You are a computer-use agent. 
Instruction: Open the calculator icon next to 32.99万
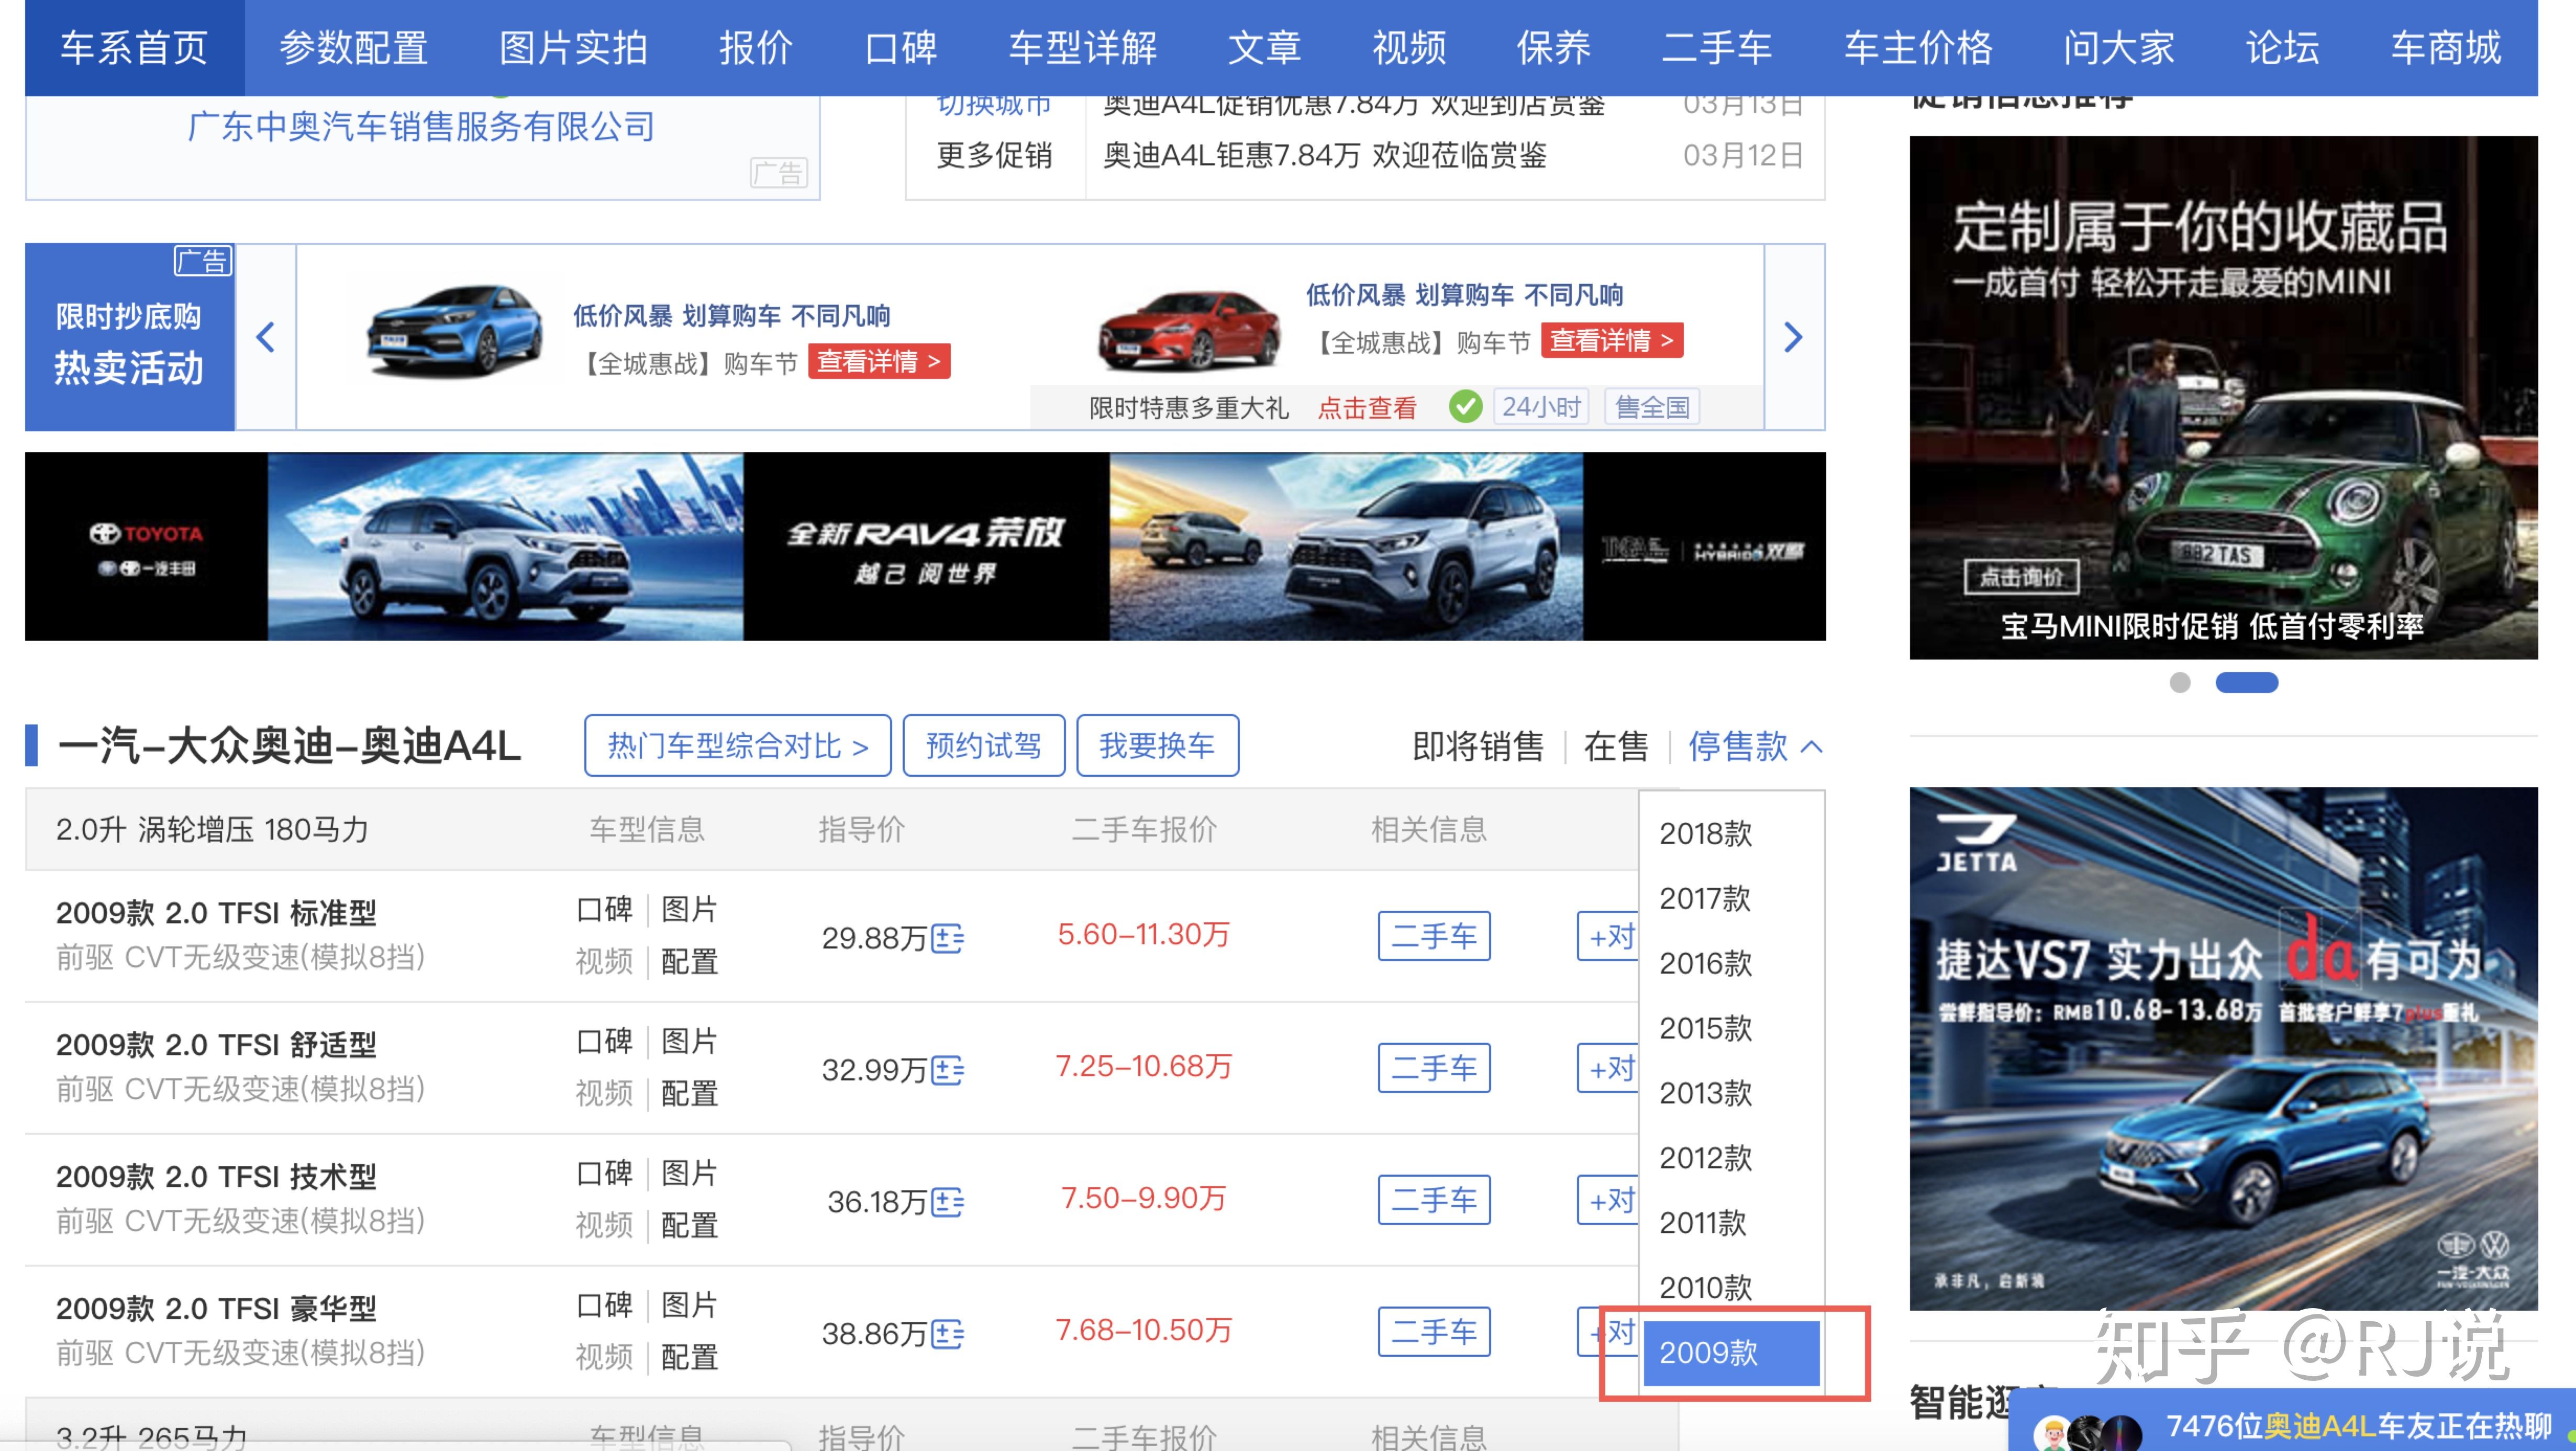pyautogui.click(x=947, y=1070)
